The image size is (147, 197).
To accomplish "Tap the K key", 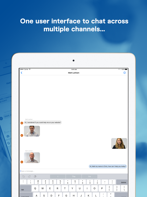I will [88, 195].
